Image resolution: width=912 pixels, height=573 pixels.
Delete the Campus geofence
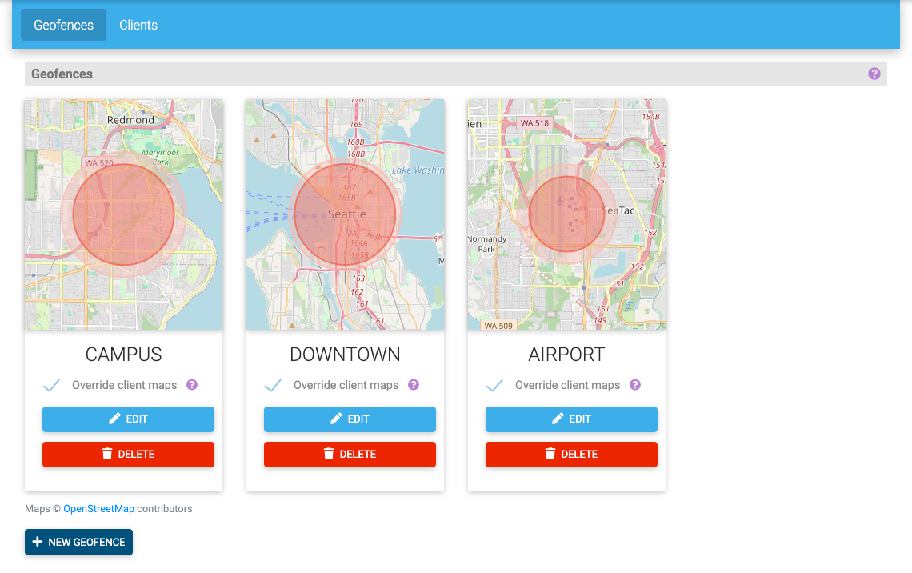pyautogui.click(x=128, y=454)
